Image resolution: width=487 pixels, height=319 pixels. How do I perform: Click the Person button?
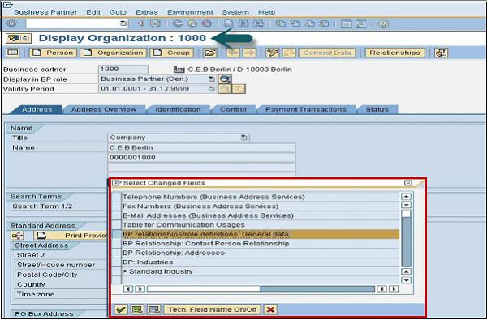click(x=53, y=53)
